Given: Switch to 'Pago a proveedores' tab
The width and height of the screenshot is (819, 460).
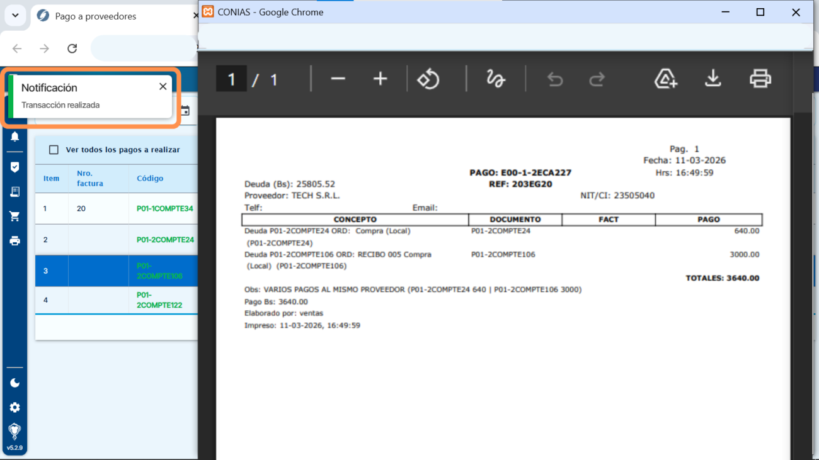Looking at the screenshot, I should pos(94,16).
